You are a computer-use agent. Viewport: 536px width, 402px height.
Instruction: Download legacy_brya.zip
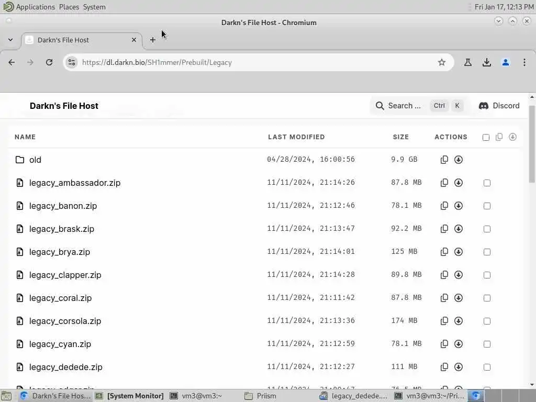459,252
